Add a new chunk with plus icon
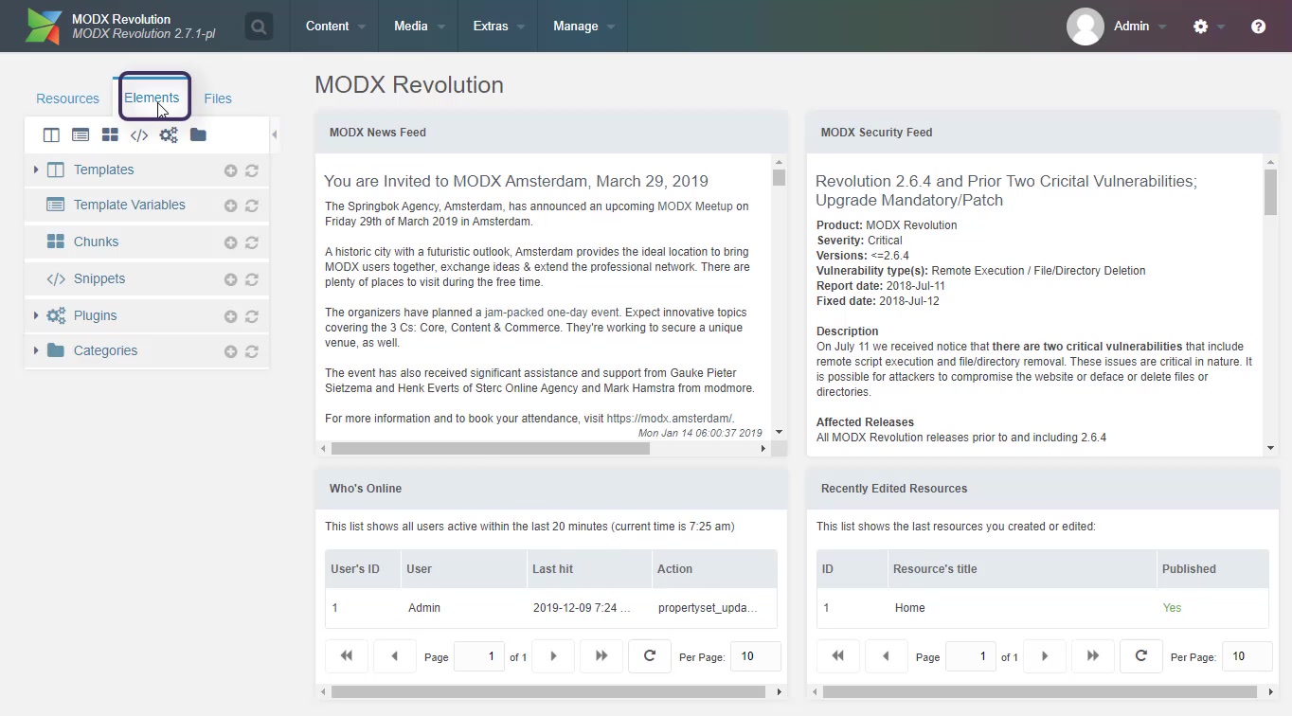This screenshot has width=1292, height=716. coord(230,242)
